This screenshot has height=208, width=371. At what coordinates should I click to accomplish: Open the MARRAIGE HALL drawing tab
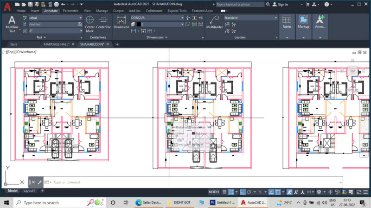[x=56, y=44]
